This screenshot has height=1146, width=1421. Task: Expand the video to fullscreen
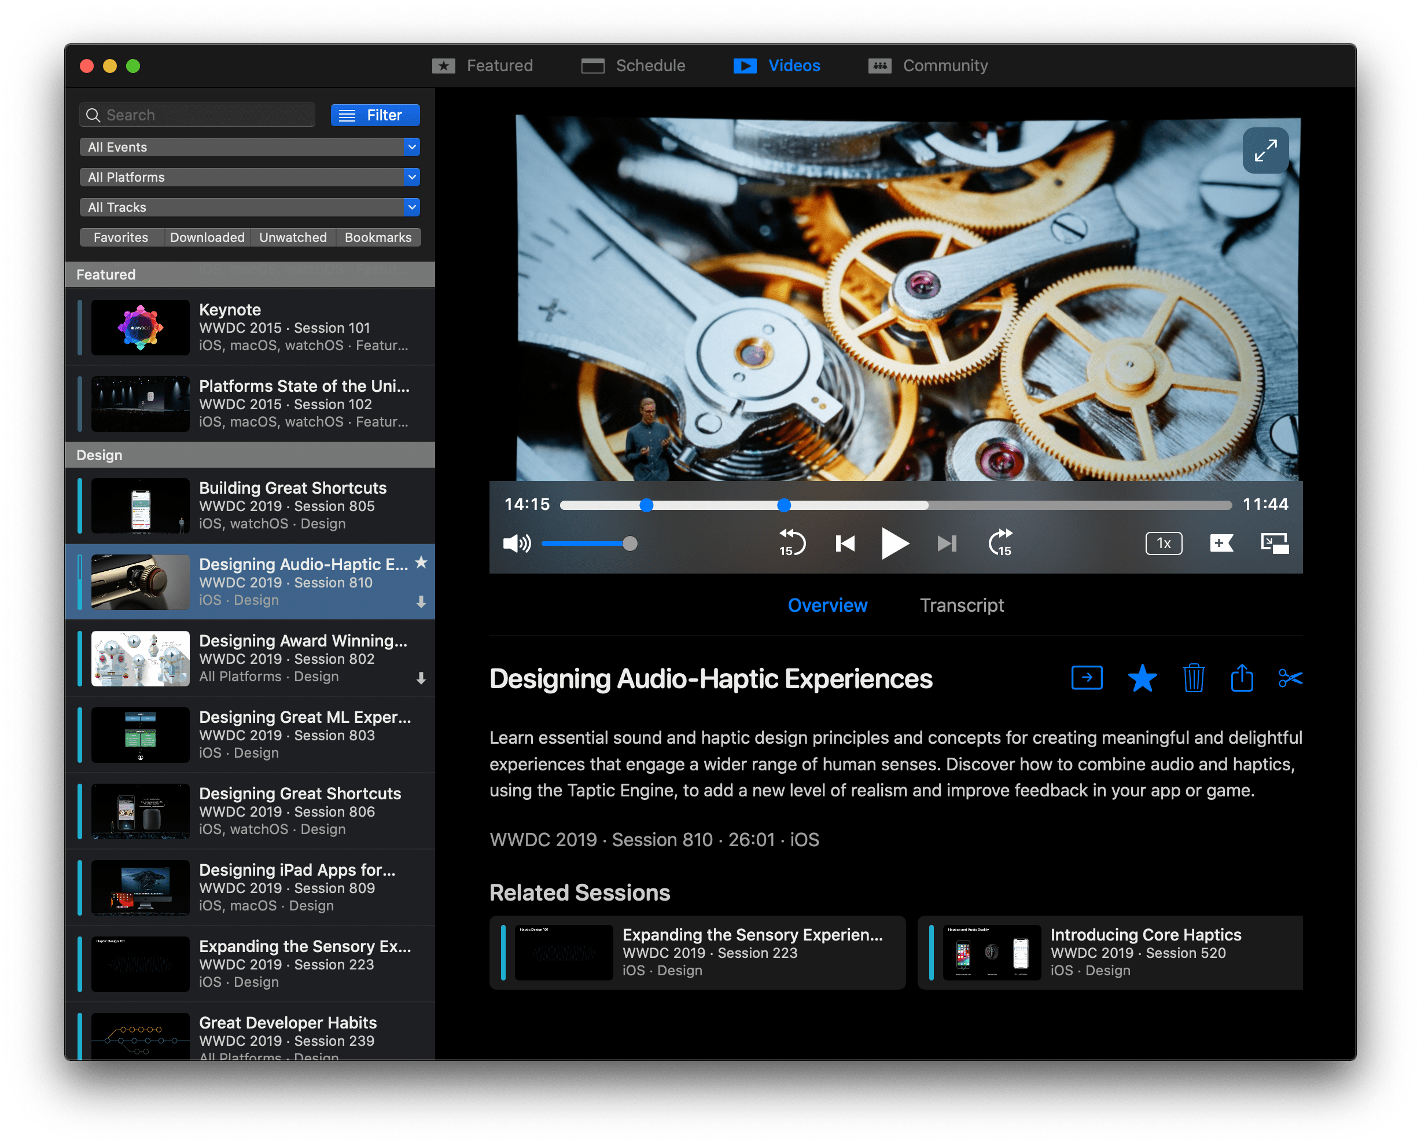(1265, 150)
